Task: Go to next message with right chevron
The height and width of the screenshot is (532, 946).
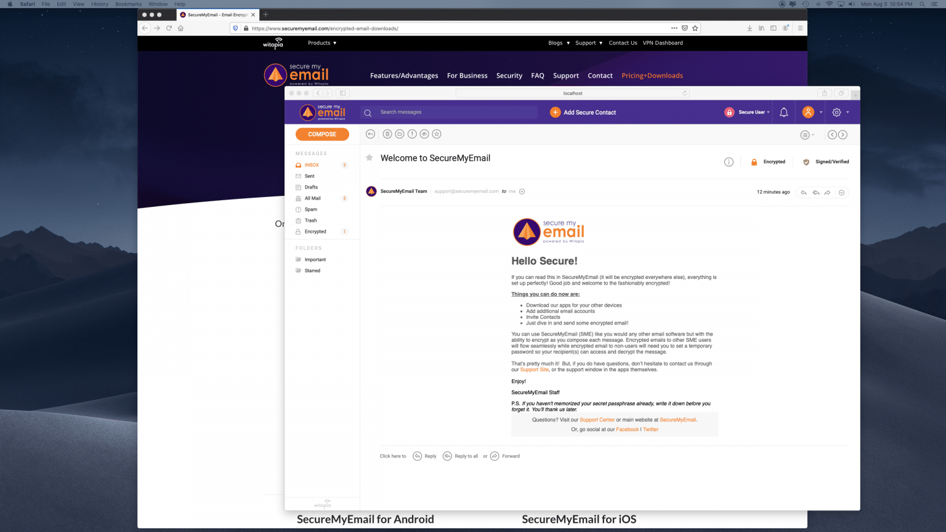Action: pyautogui.click(x=843, y=135)
